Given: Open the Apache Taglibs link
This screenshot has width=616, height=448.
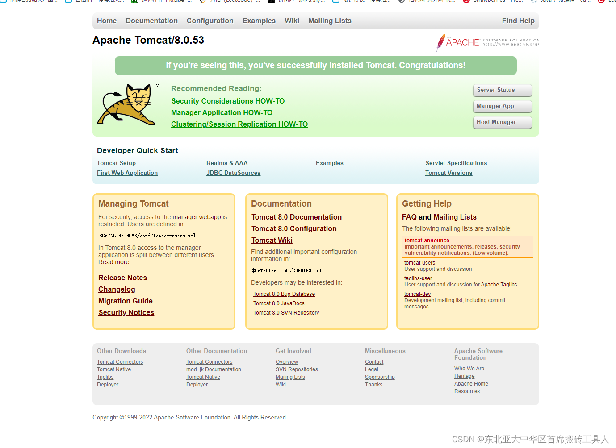Looking at the screenshot, I should (x=499, y=285).
